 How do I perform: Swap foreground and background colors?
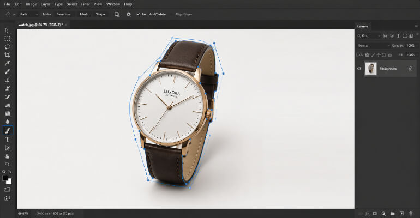coord(10,172)
